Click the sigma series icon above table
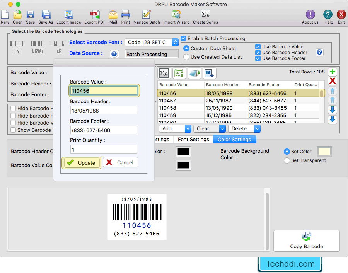348x273 pixels. click(164, 73)
